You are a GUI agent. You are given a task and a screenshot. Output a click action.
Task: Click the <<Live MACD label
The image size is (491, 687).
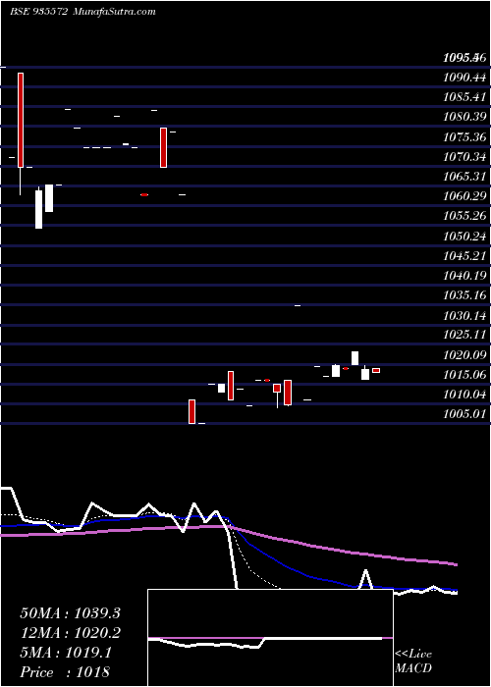pyautogui.click(x=413, y=661)
